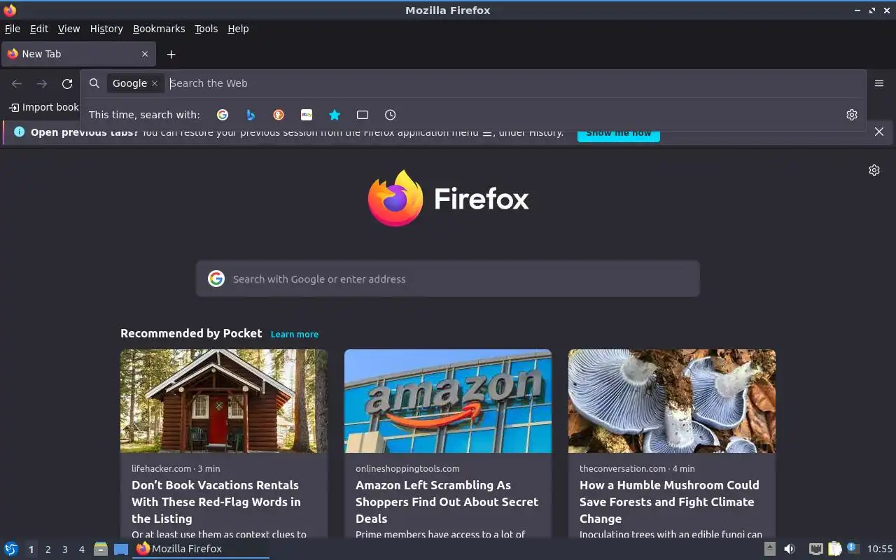Click the update notifier tray icon

[x=853, y=548]
